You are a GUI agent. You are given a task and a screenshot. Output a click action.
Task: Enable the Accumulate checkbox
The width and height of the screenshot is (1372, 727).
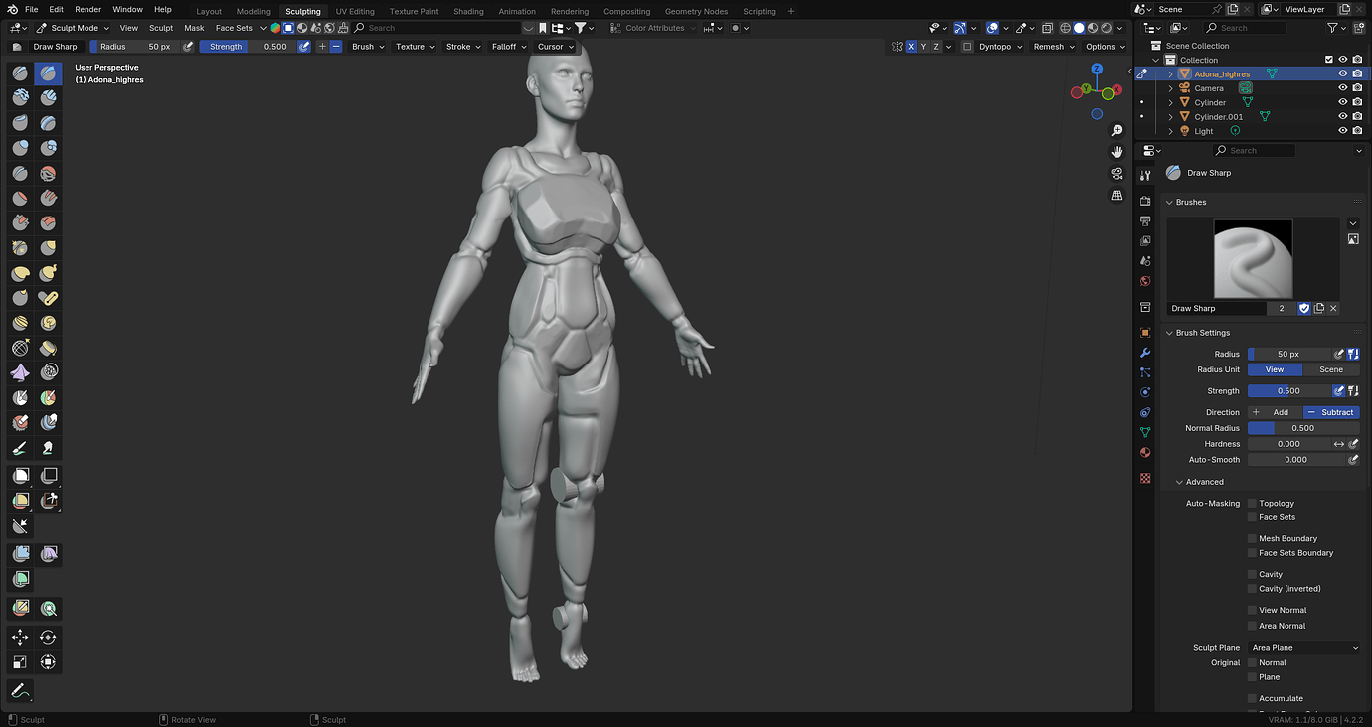coord(1252,699)
